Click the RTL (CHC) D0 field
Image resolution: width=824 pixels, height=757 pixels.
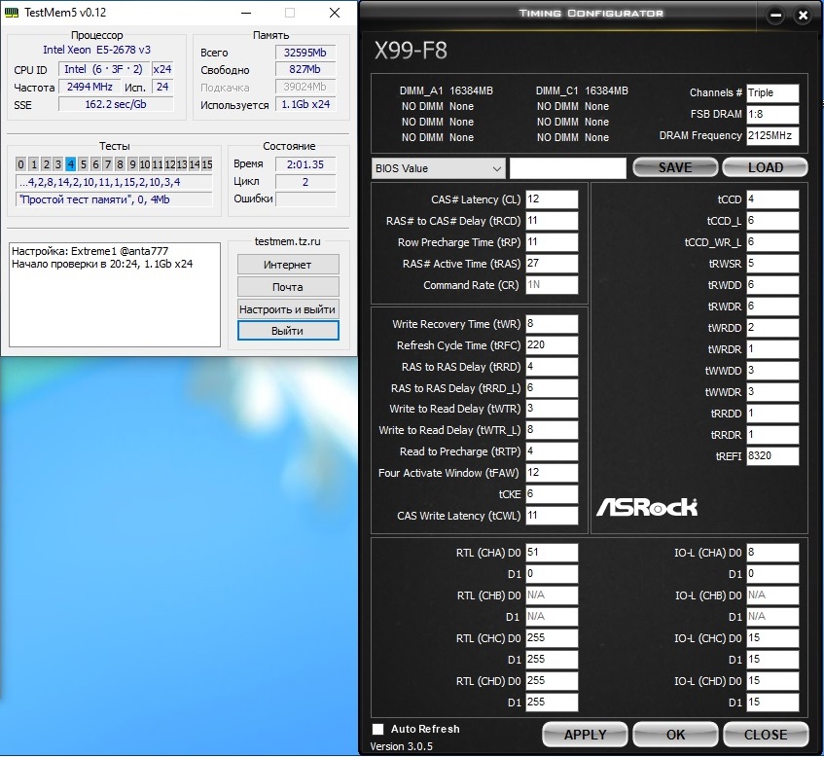[x=552, y=638]
